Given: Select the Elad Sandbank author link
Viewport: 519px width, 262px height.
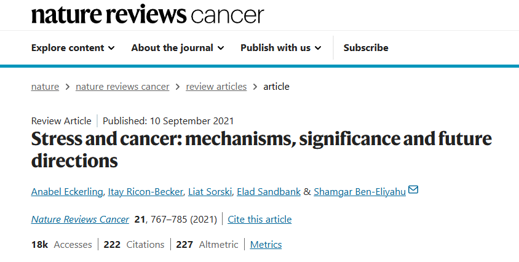Looking at the screenshot, I should (269, 192).
